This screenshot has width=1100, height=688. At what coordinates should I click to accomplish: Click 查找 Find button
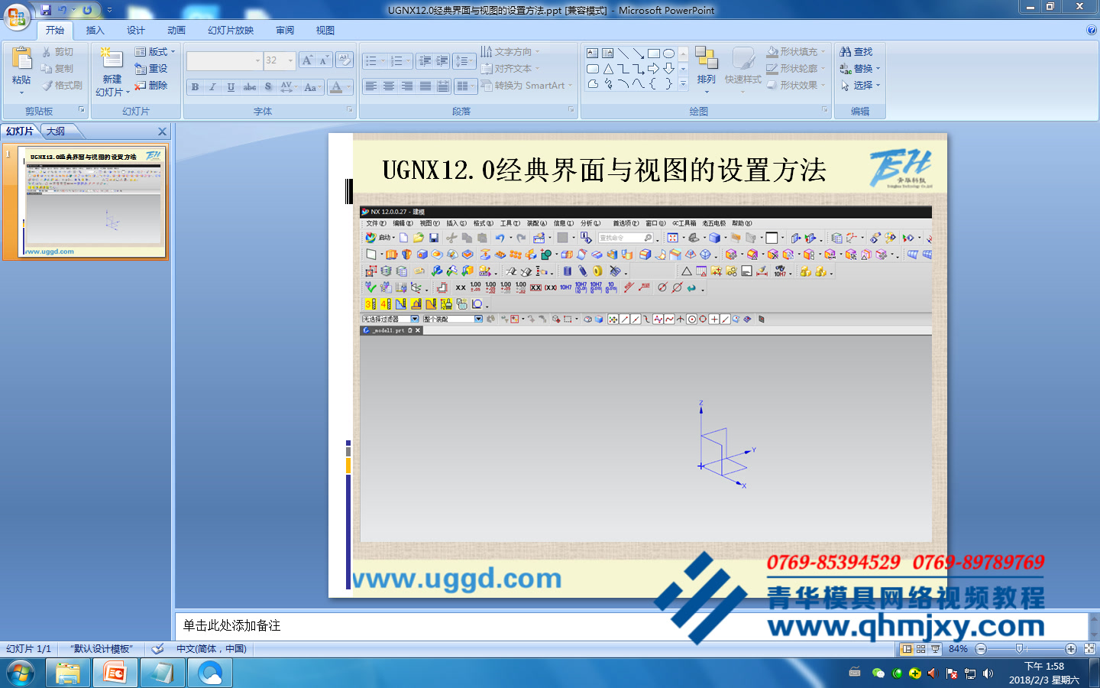(x=856, y=52)
